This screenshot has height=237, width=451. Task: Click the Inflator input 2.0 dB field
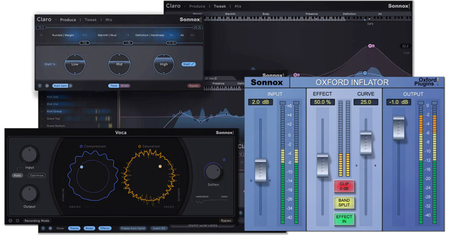point(260,102)
